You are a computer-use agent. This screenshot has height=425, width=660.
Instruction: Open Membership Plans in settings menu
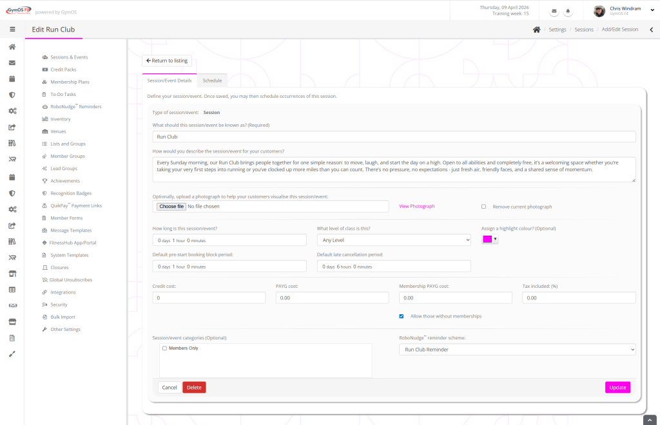click(70, 82)
